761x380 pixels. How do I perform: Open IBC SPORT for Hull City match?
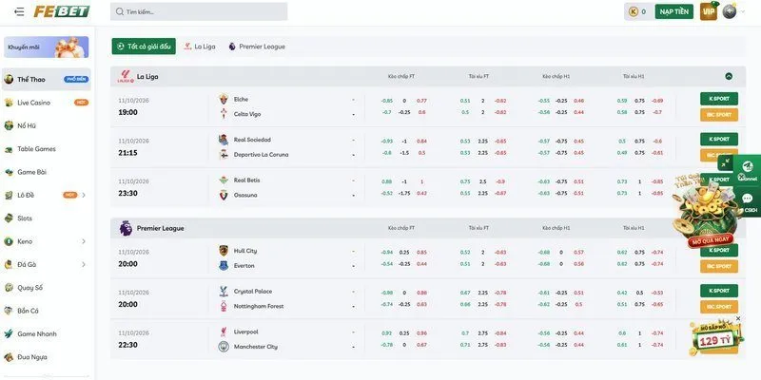tap(719, 266)
